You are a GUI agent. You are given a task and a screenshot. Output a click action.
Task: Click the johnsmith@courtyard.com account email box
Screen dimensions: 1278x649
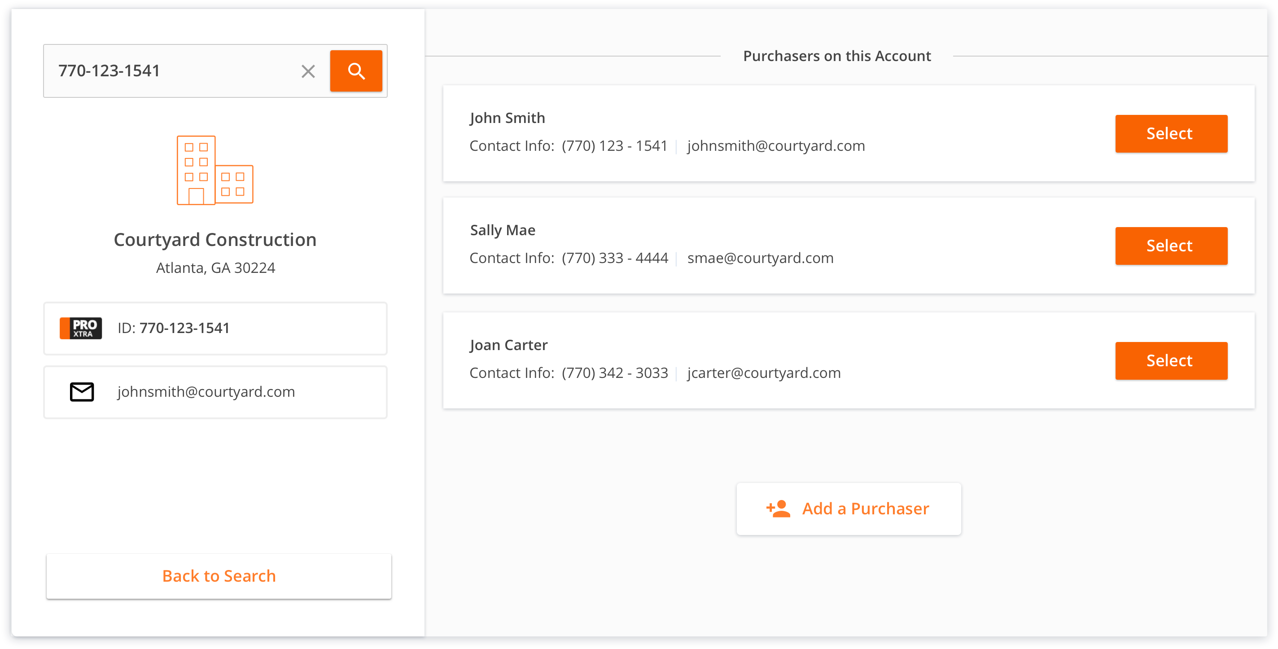tap(215, 392)
